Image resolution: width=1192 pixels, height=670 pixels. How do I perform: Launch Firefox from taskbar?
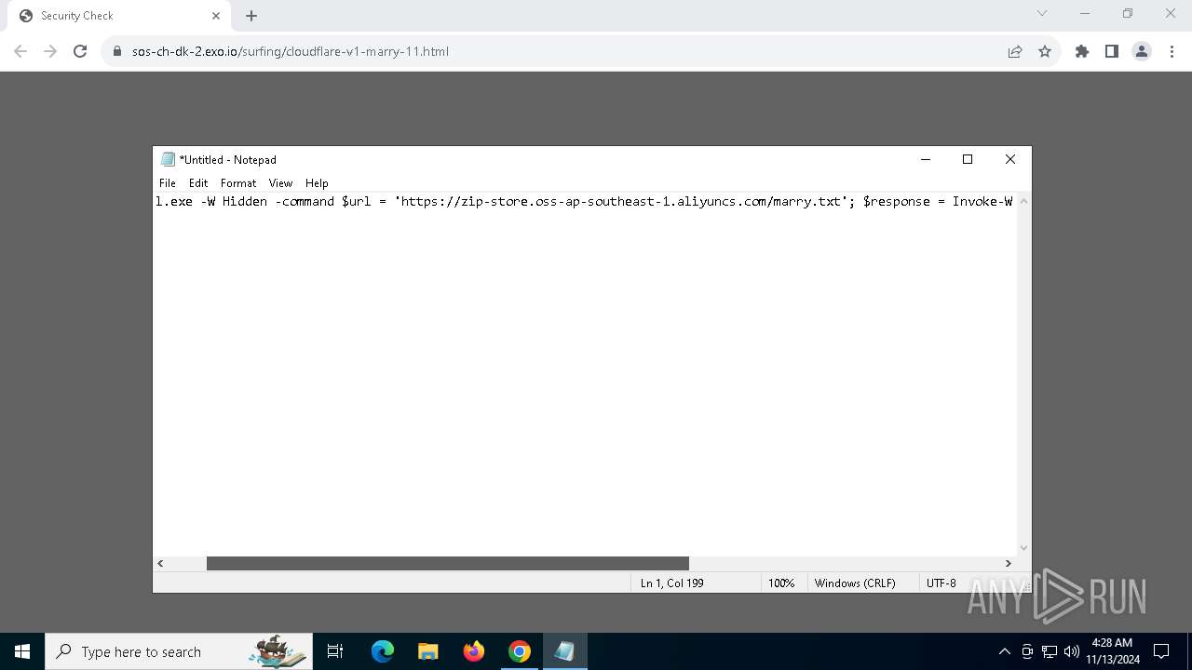(474, 651)
